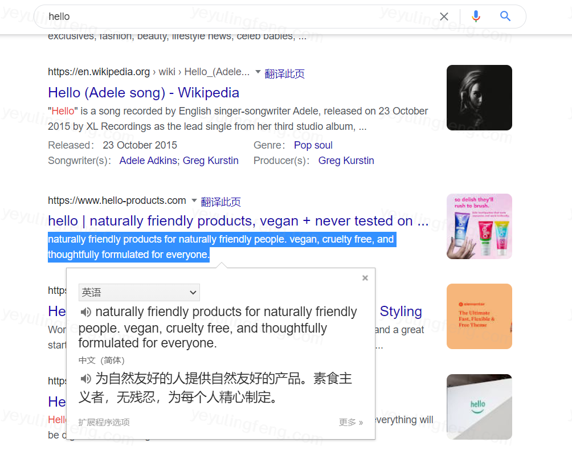
Task: Clear the search box with X icon
Action: (444, 17)
